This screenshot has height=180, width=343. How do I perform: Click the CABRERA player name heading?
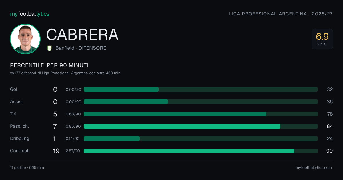pos(82,35)
